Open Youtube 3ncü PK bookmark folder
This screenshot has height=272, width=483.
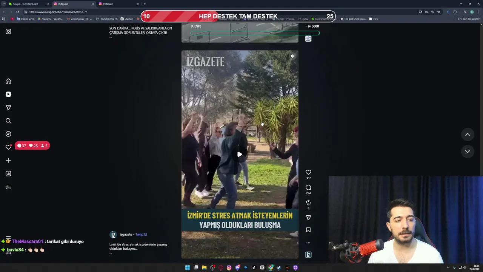[x=107, y=19]
